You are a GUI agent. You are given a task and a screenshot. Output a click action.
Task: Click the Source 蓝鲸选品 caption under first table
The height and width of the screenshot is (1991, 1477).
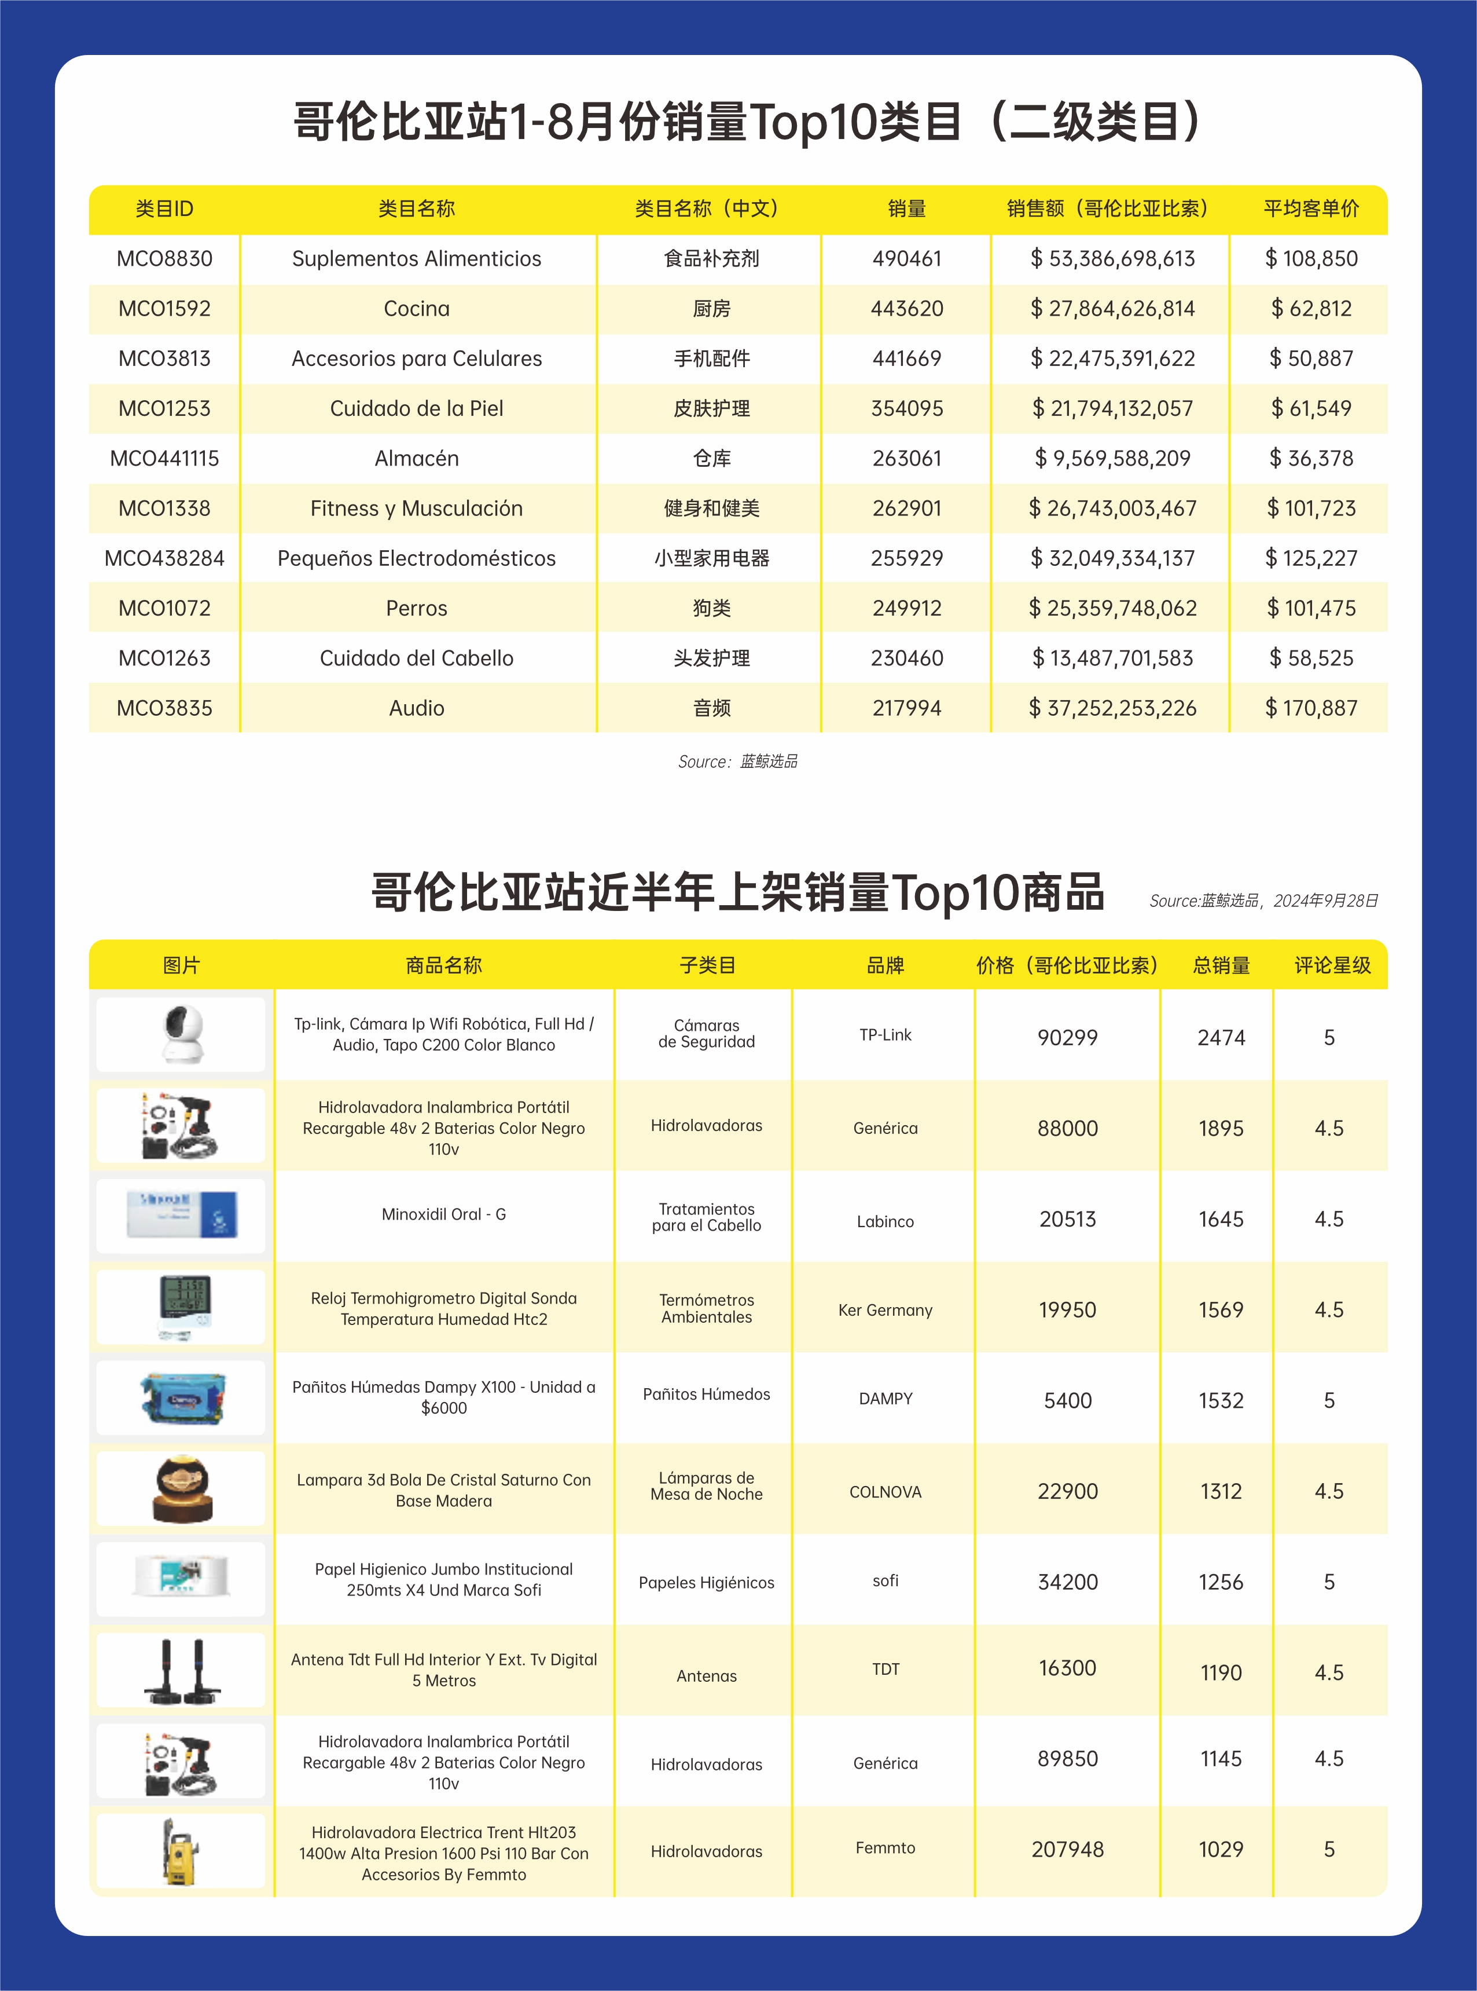[x=737, y=762]
